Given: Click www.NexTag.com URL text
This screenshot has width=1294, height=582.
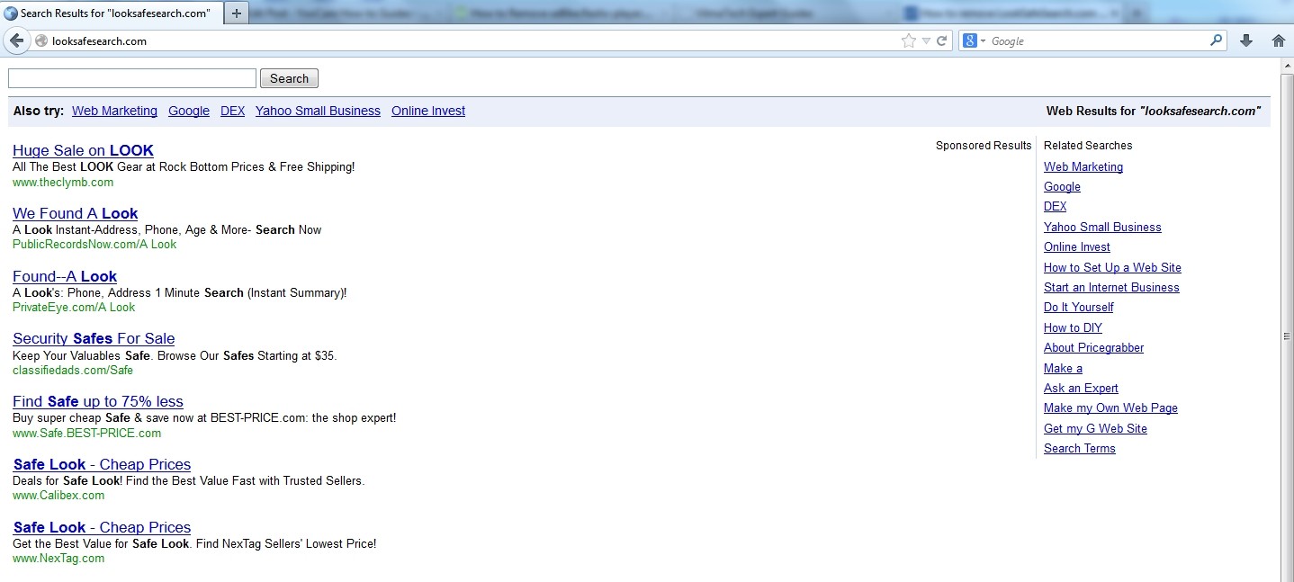Looking at the screenshot, I should [x=58, y=558].
